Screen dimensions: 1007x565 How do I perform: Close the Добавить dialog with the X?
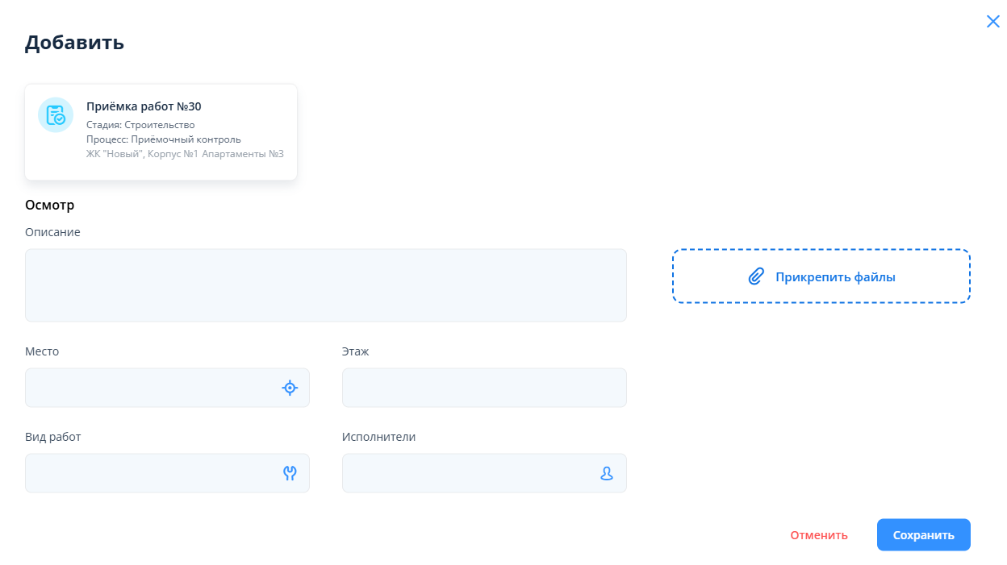(992, 22)
